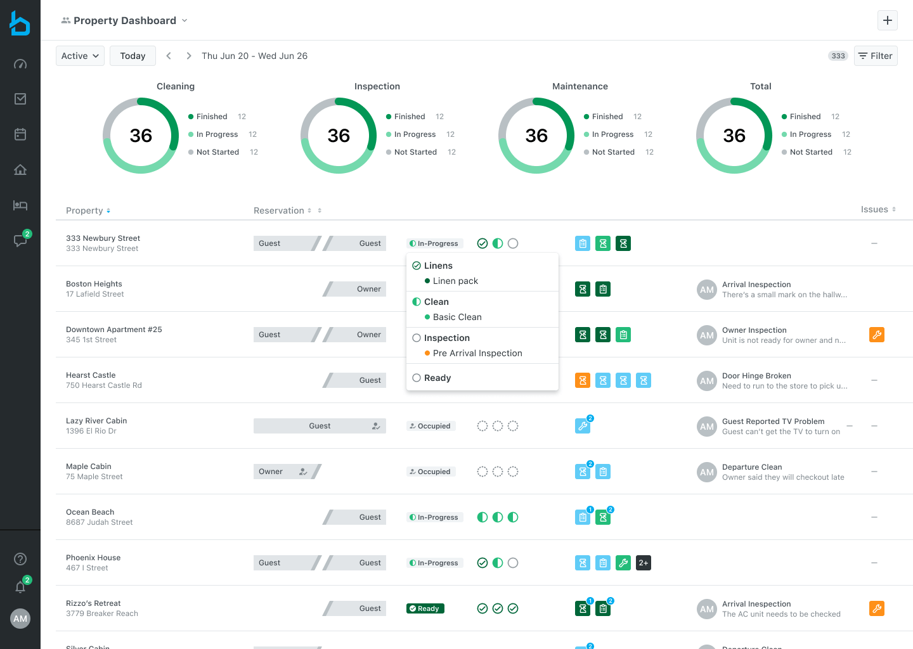Open the checkbox tasks icon in sidebar
913x649 pixels.
pos(20,99)
